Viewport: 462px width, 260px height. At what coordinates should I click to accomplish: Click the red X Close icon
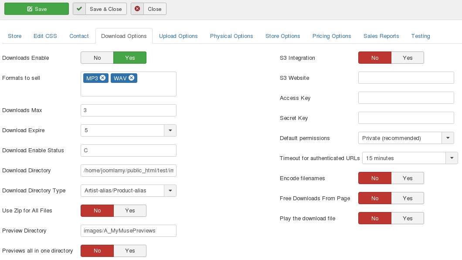pos(137,9)
